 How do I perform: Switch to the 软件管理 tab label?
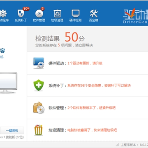pos(39,21)
